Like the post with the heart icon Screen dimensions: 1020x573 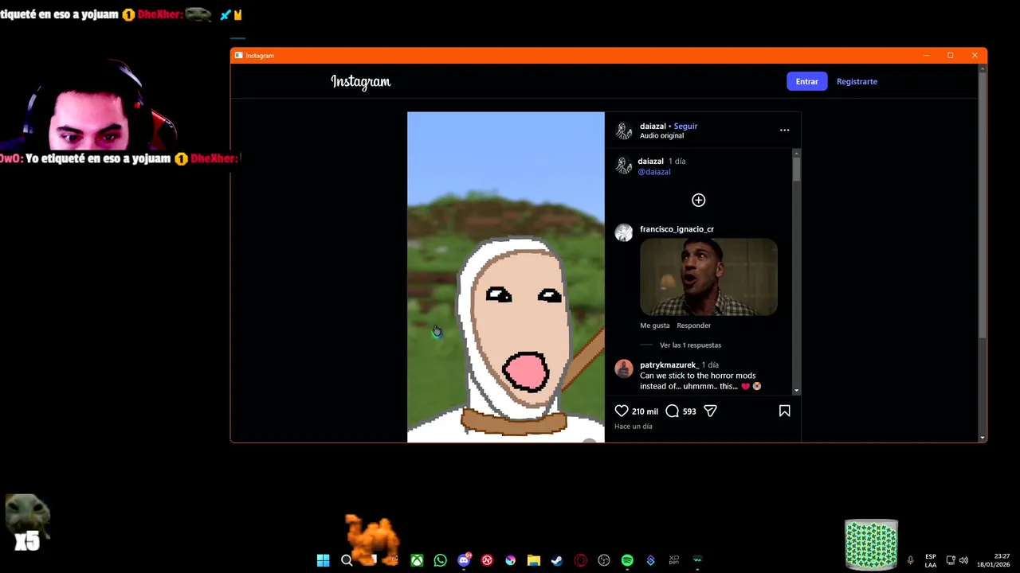622,411
